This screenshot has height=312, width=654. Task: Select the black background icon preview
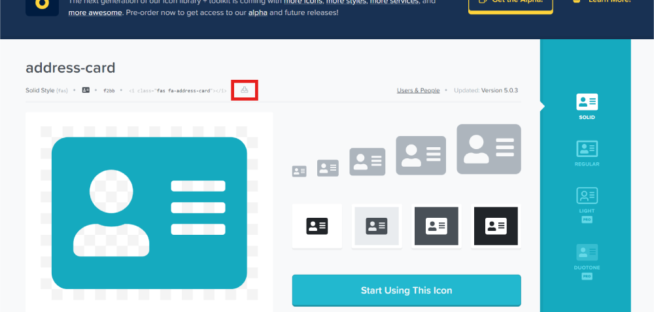(x=496, y=226)
